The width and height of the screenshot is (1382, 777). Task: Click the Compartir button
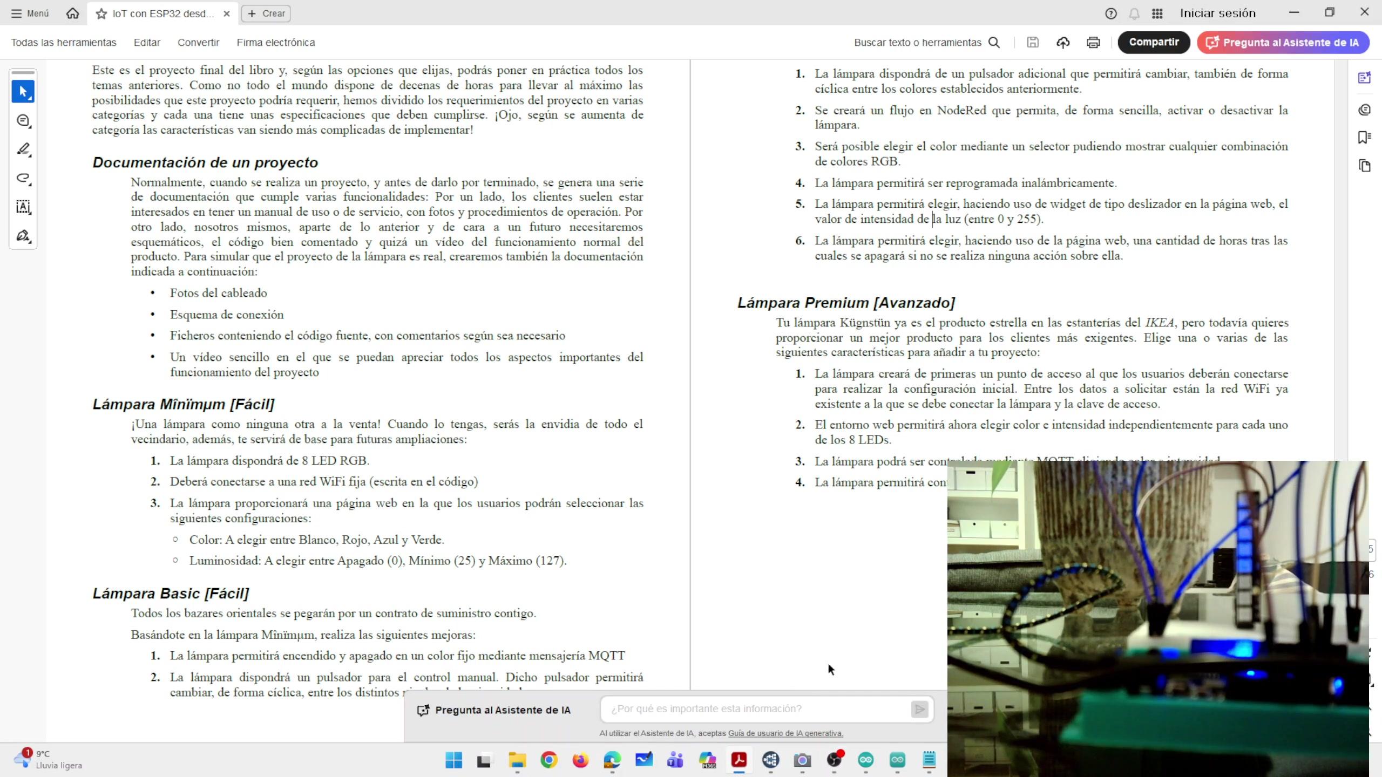click(x=1153, y=43)
